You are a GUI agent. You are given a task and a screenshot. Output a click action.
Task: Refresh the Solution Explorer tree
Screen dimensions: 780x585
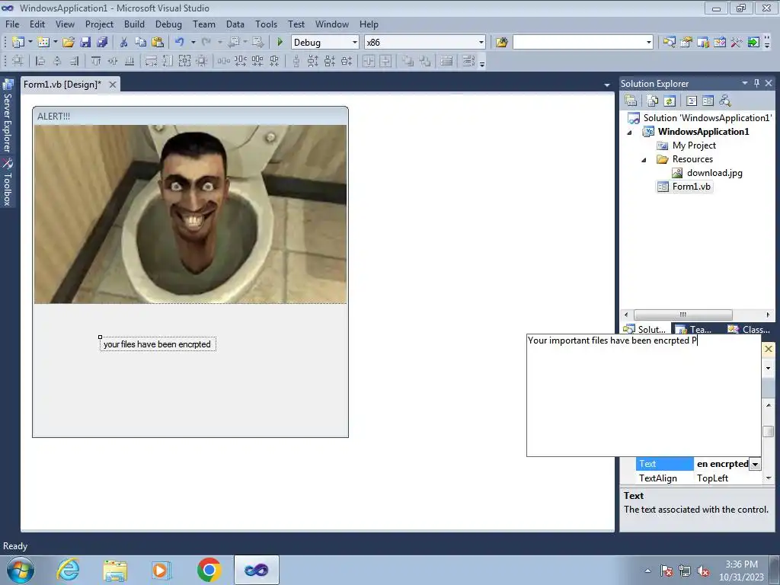pyautogui.click(x=670, y=101)
